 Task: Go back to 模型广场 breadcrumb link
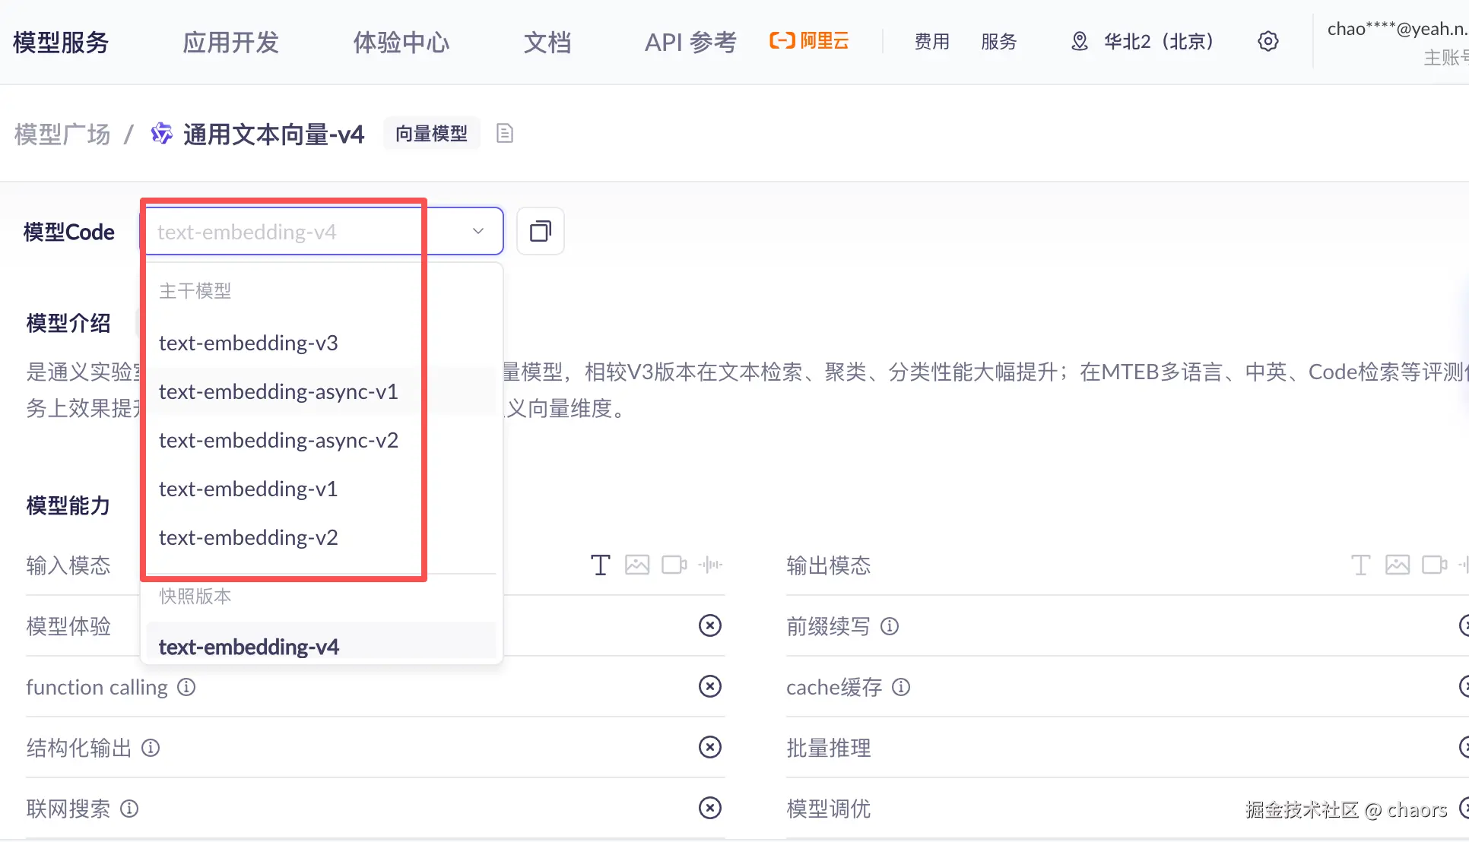pyautogui.click(x=62, y=135)
